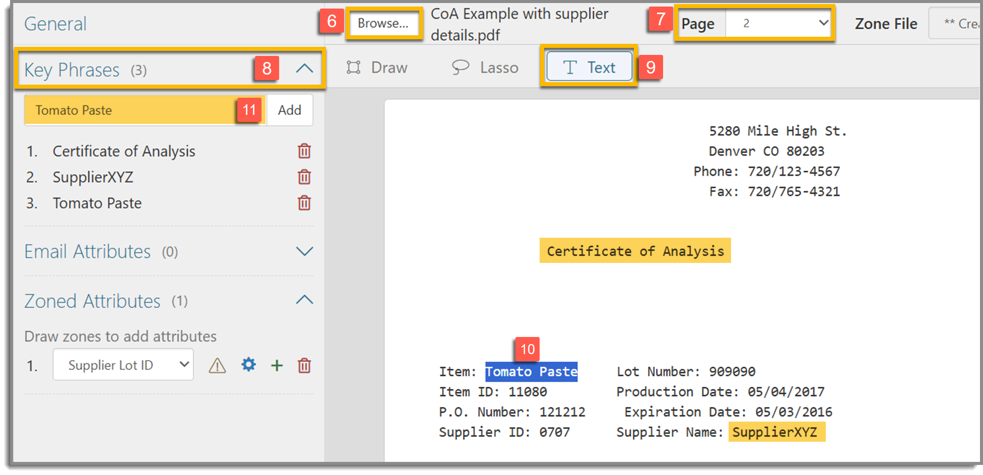Collapse the Key Phrases section

(304, 69)
